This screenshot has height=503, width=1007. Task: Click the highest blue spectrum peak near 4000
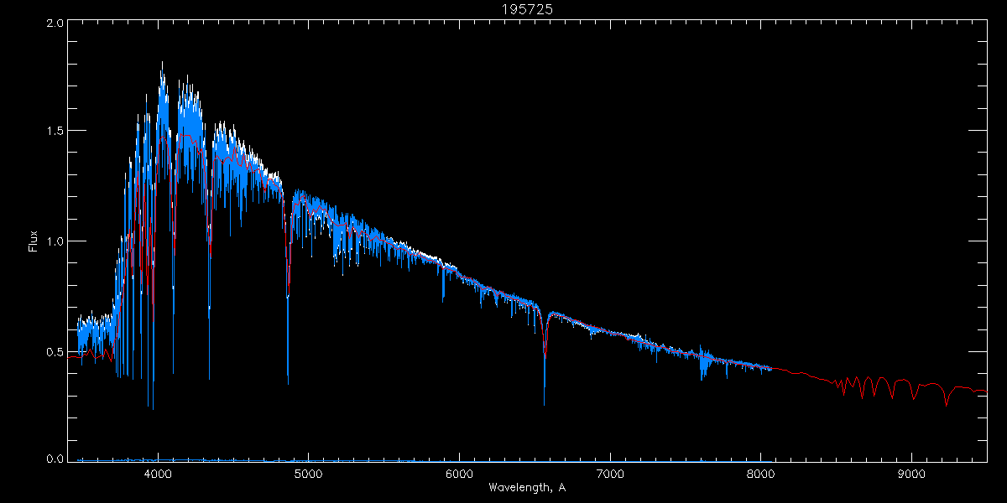point(162,63)
